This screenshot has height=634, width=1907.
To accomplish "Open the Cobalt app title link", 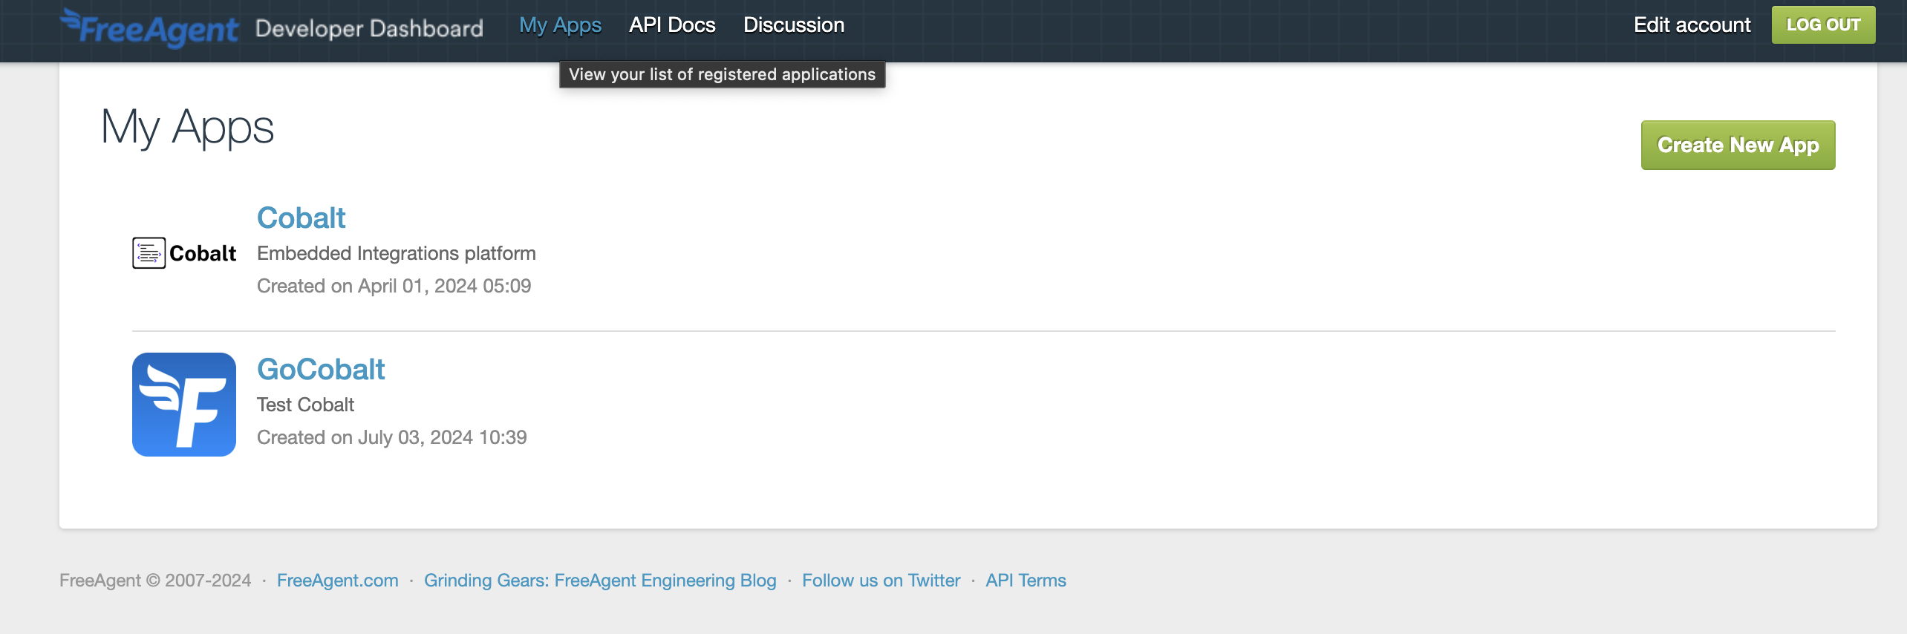I will tap(301, 218).
